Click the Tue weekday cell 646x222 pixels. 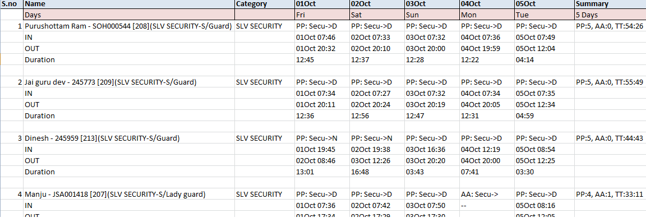tap(545, 15)
